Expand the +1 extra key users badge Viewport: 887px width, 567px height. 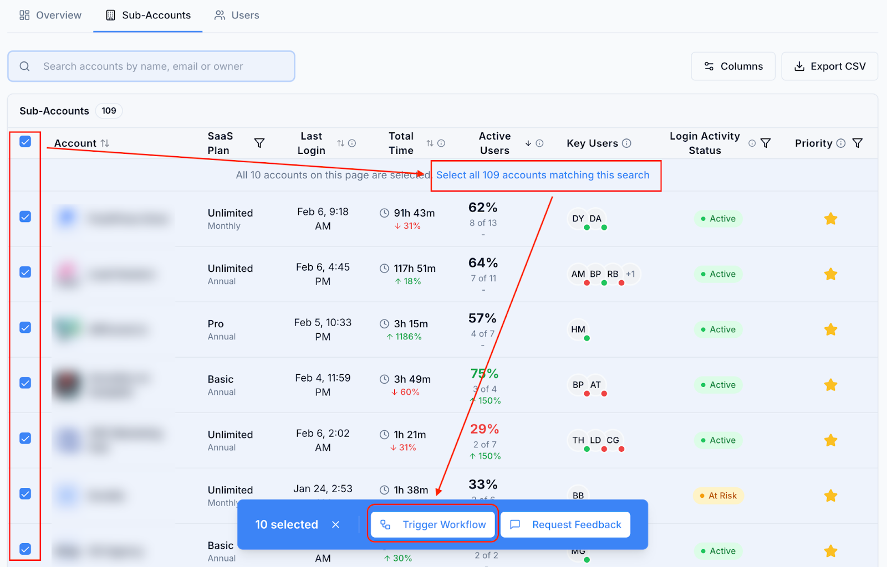coord(630,274)
